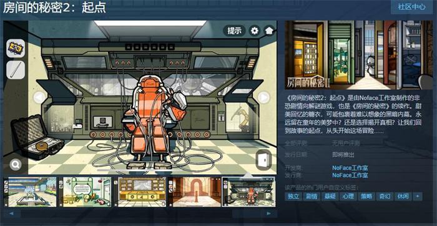The width and height of the screenshot is (437, 226).
Task: Open the 社区中心 community hub
Action: tap(411, 7)
